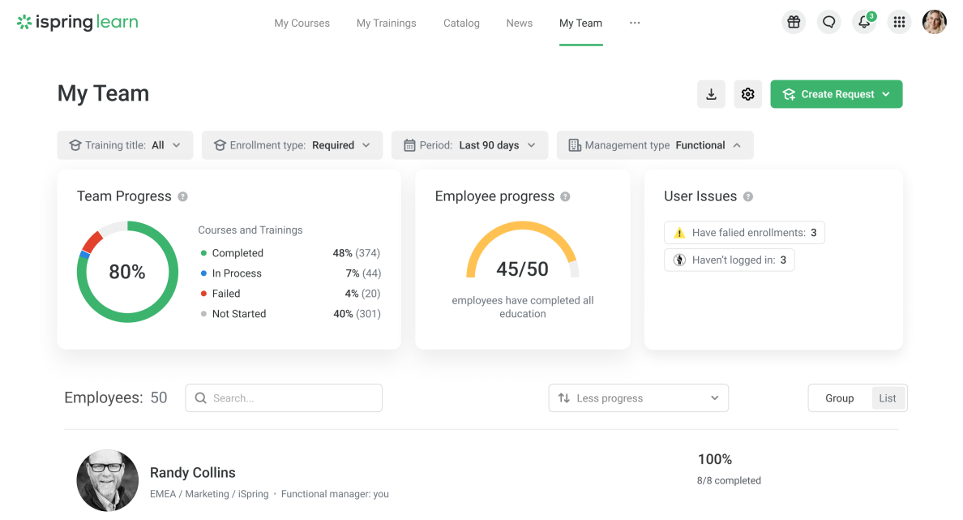Switch employee view to Group
Viewport: 963px width, 520px height.
pos(839,398)
